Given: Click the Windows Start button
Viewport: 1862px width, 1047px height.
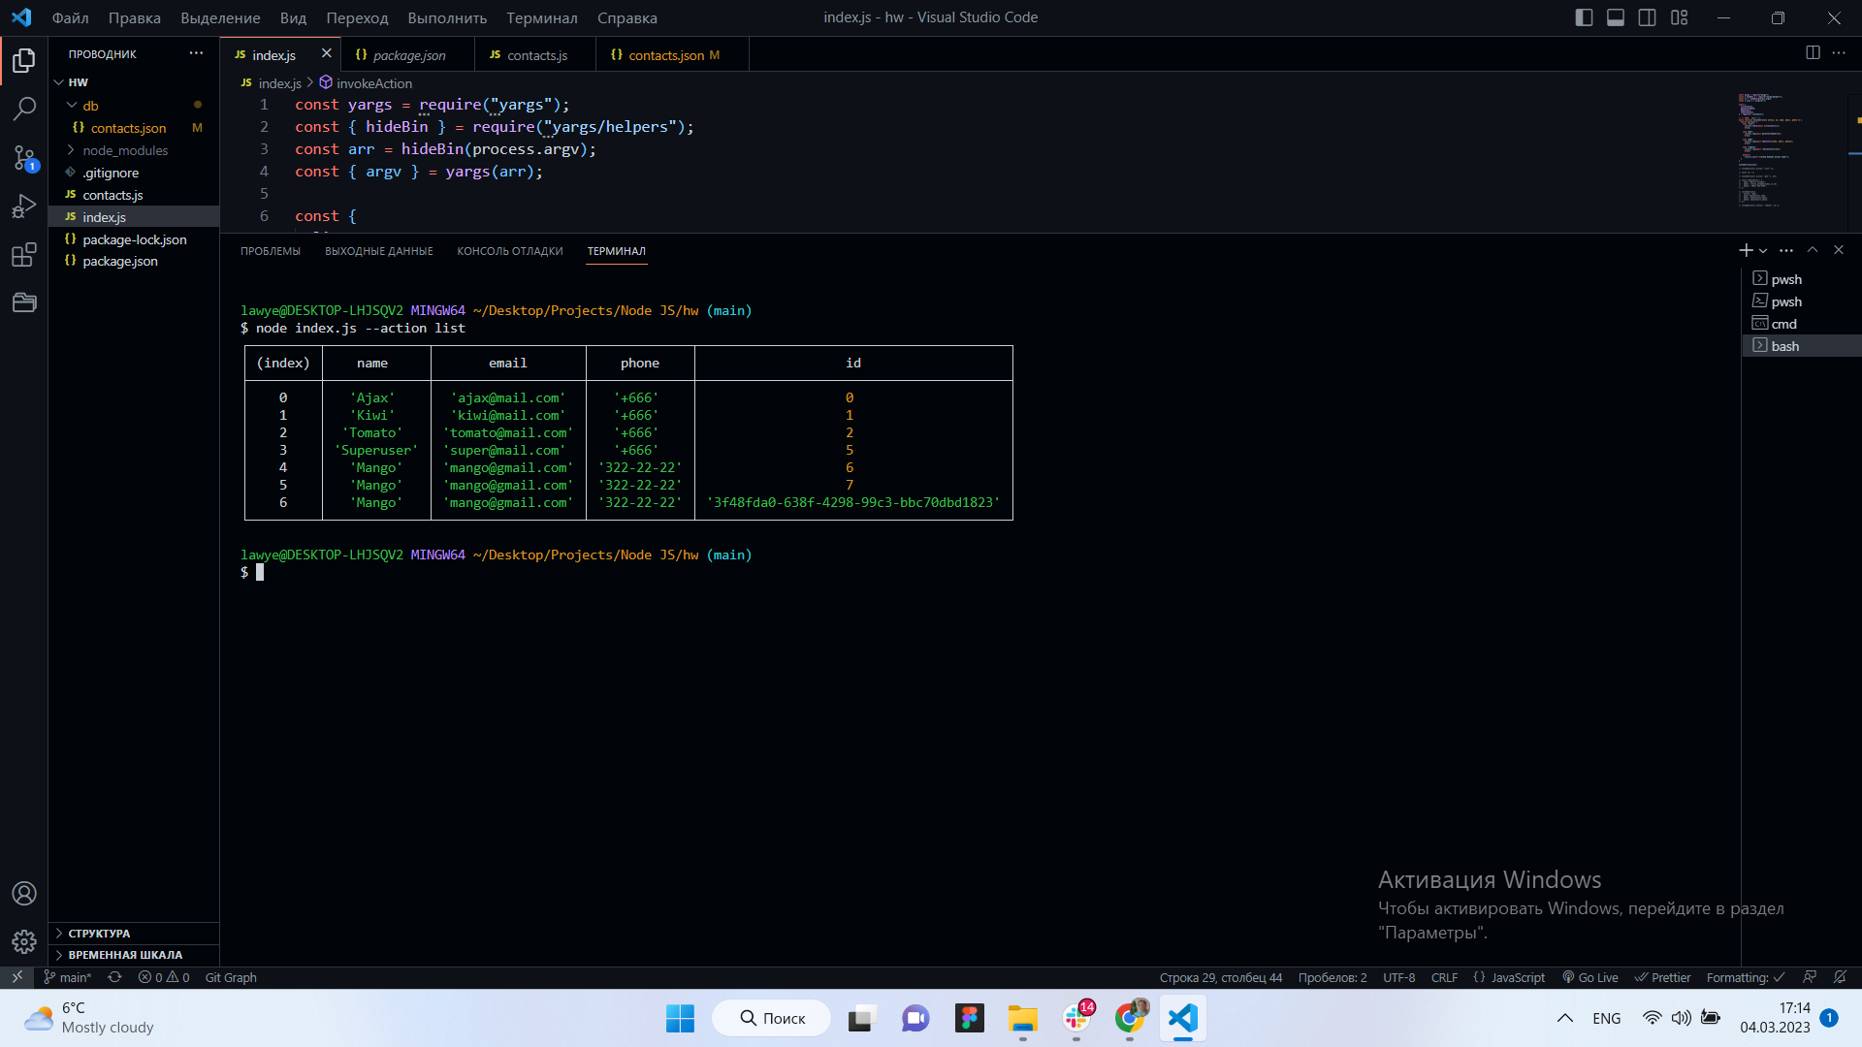Looking at the screenshot, I should pyautogui.click(x=680, y=1018).
